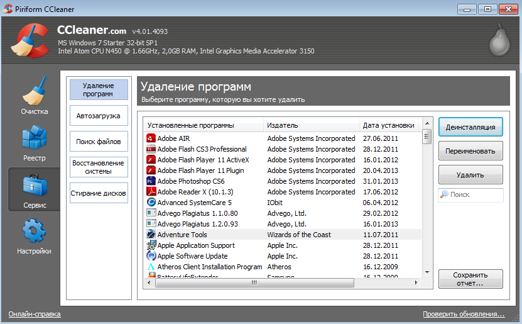This screenshot has width=522, height=324.
Task: Click install date 31.01.2013
Action: pyautogui.click(x=381, y=181)
